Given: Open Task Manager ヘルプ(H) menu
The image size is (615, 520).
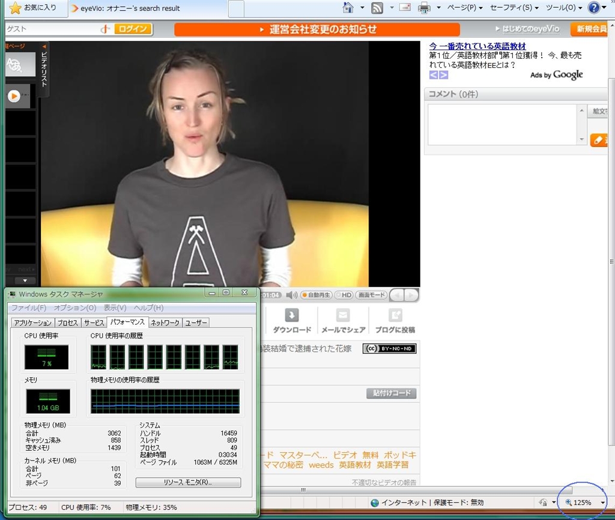Looking at the screenshot, I should click(x=149, y=308).
